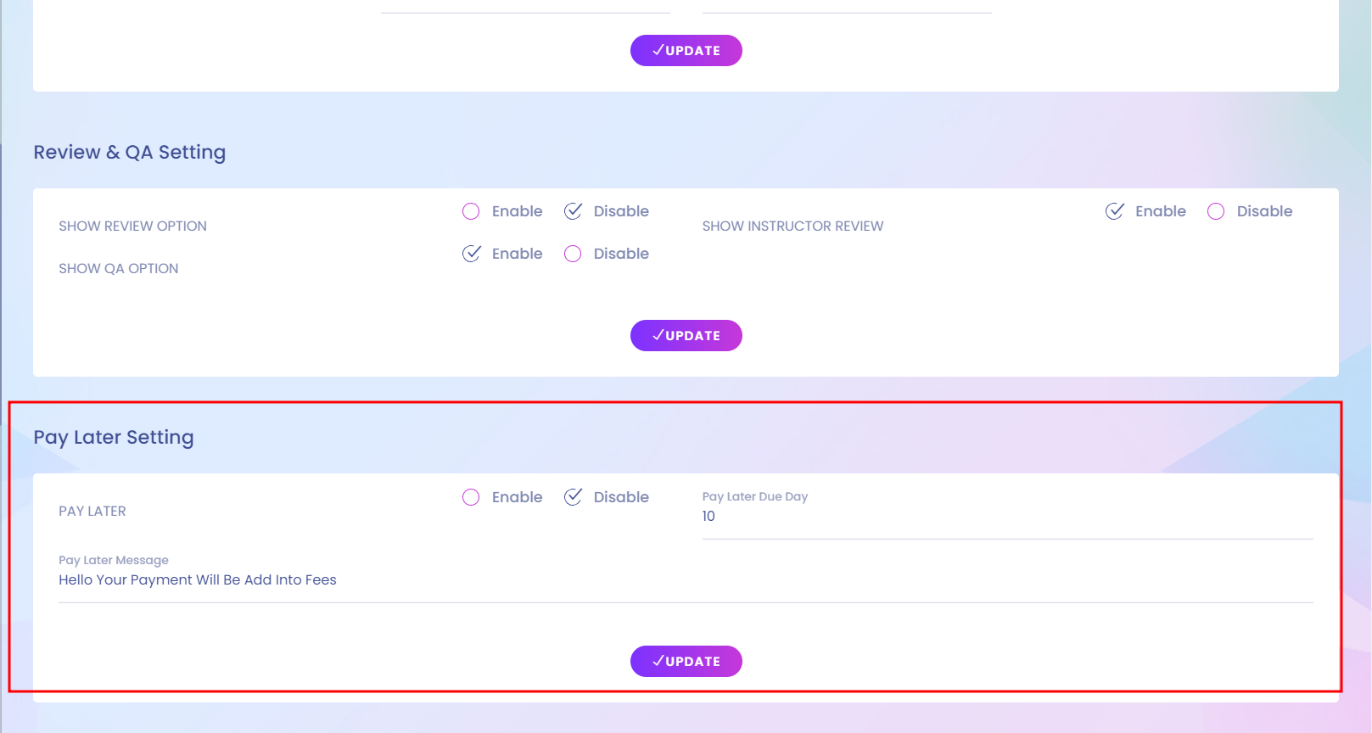Image resolution: width=1372 pixels, height=733 pixels.
Task: Click the SHOW QA OPTION label
Action: [x=118, y=268]
